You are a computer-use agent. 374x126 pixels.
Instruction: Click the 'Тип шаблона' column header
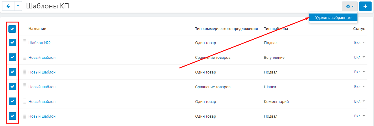pyautogui.click(x=276, y=28)
